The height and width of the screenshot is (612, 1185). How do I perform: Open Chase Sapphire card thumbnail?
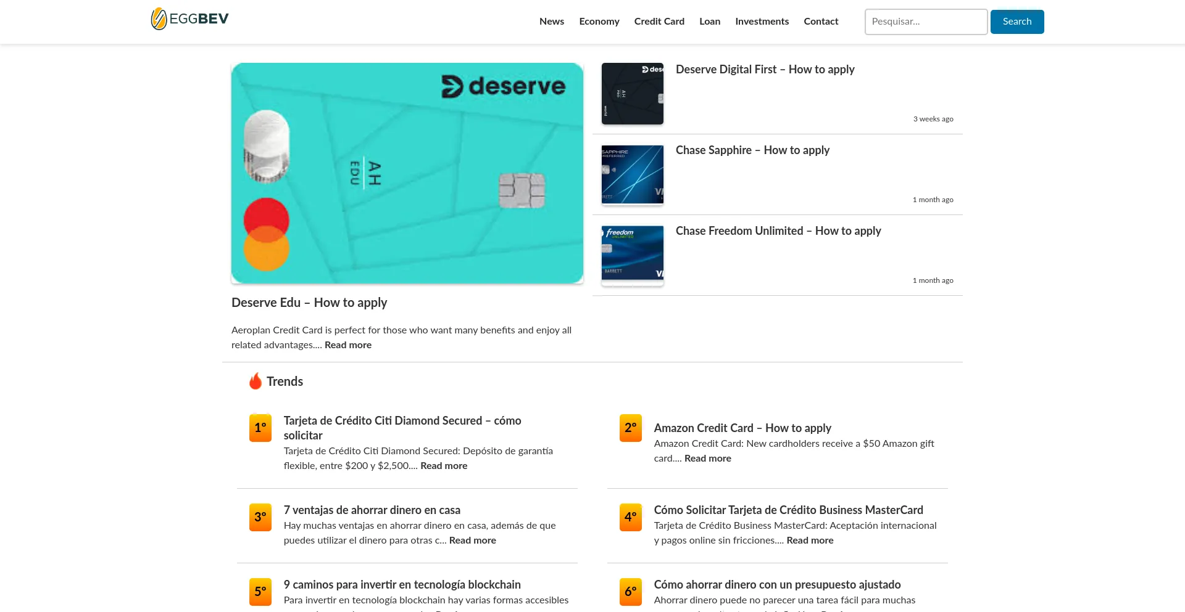tap(633, 174)
